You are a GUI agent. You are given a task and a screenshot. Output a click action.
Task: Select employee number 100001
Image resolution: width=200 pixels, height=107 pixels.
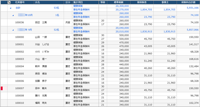coord(20,44)
